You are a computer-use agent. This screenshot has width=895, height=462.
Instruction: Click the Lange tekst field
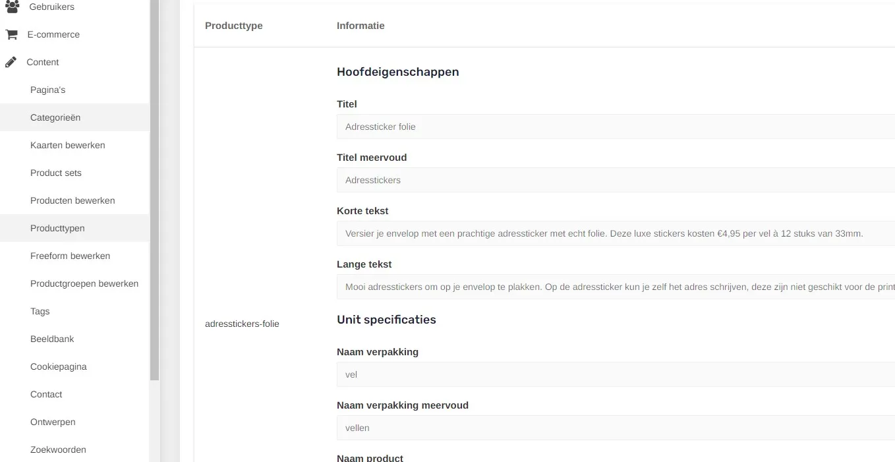(616, 287)
